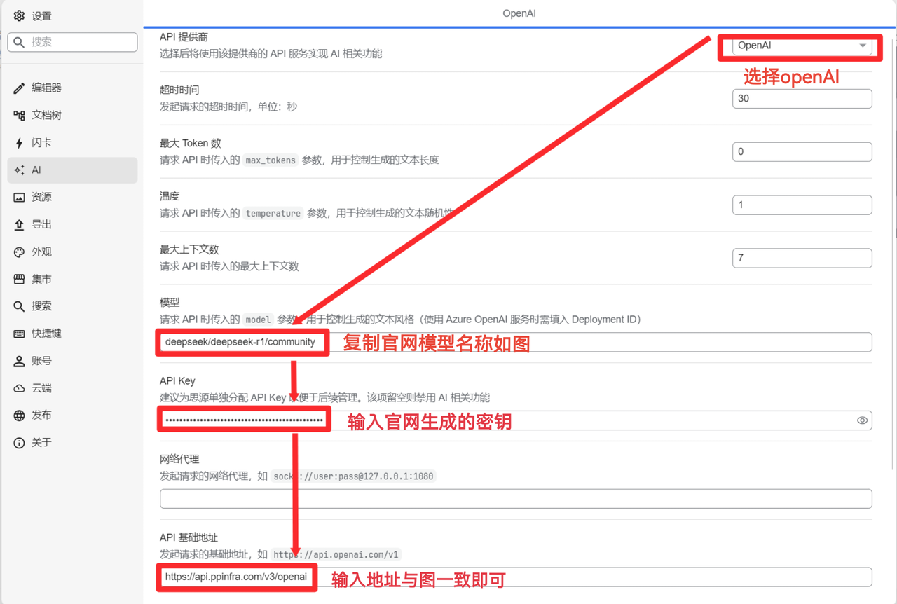
Task: Click the OpenAI heading at top
Action: click(519, 13)
